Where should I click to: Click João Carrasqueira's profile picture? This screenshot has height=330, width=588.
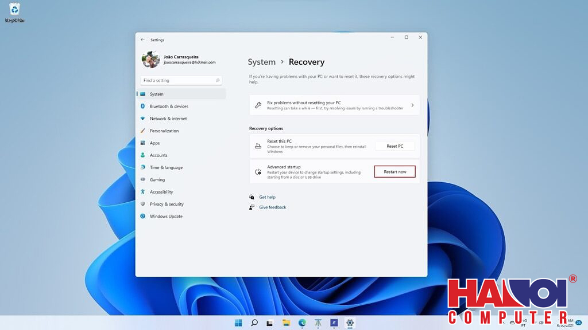pos(150,59)
